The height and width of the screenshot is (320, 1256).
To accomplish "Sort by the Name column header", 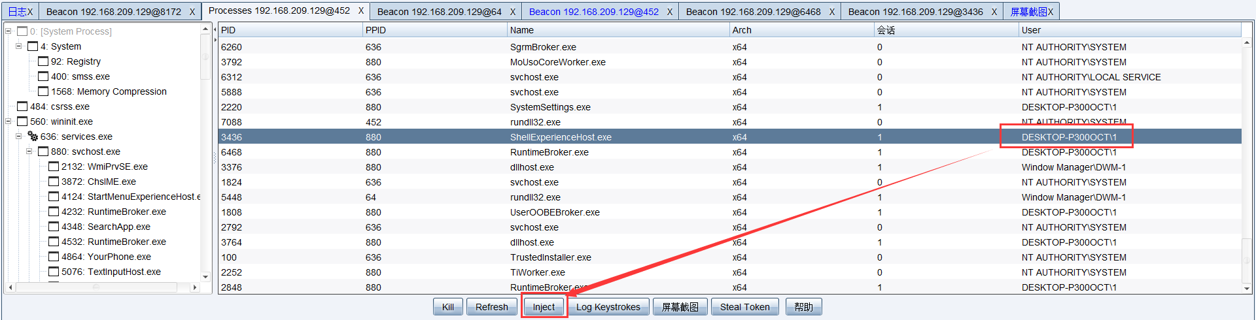I will (618, 30).
